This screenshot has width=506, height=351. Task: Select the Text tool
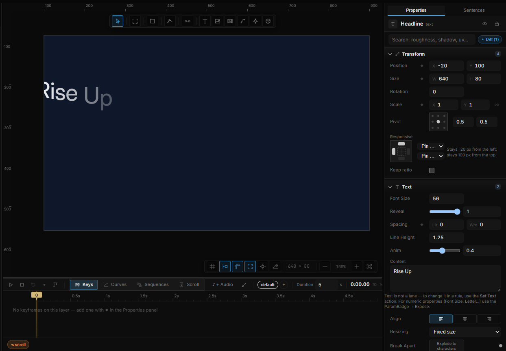[205, 21]
